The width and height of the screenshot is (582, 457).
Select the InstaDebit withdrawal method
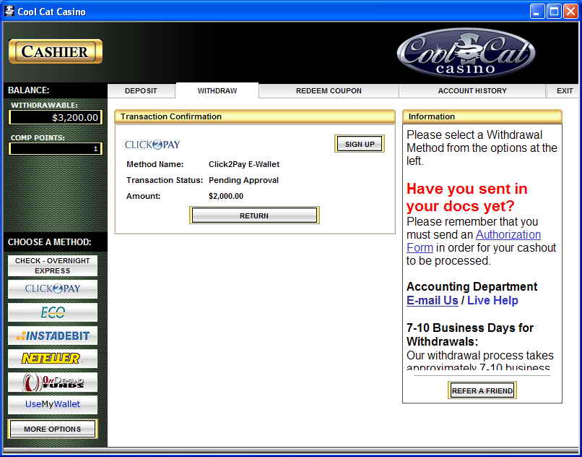pos(52,336)
